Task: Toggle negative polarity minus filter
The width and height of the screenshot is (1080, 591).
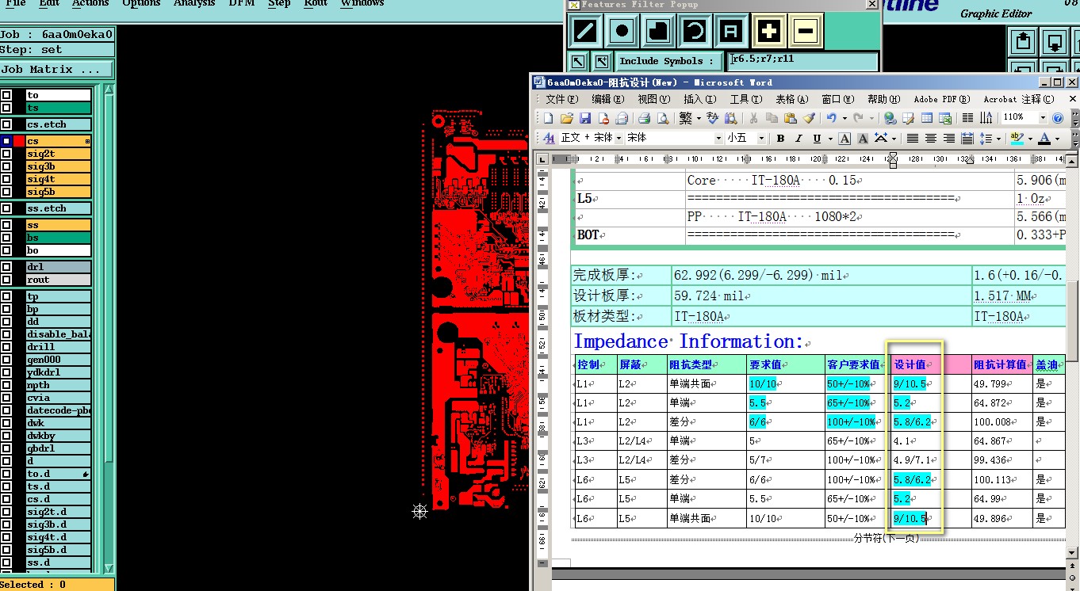Action: click(805, 32)
